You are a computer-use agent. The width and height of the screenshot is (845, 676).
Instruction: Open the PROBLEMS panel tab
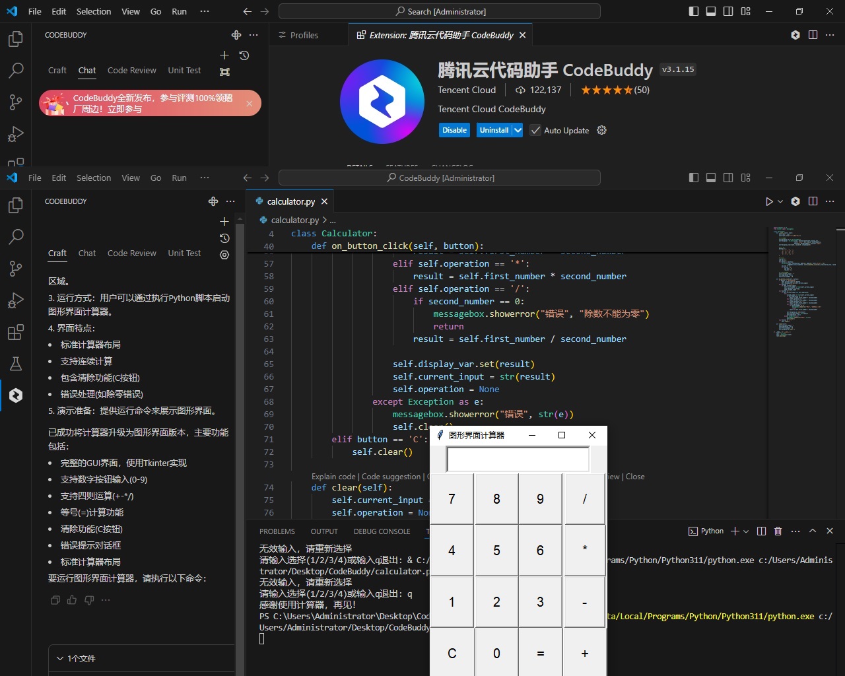[x=277, y=531]
